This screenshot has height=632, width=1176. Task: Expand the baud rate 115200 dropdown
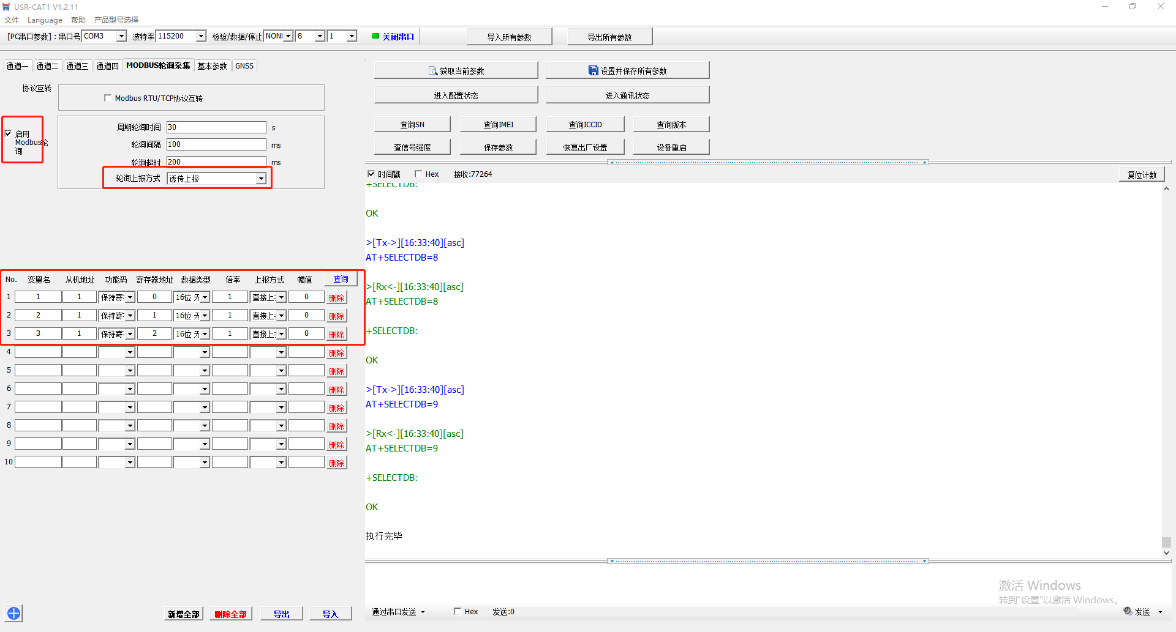[x=200, y=36]
